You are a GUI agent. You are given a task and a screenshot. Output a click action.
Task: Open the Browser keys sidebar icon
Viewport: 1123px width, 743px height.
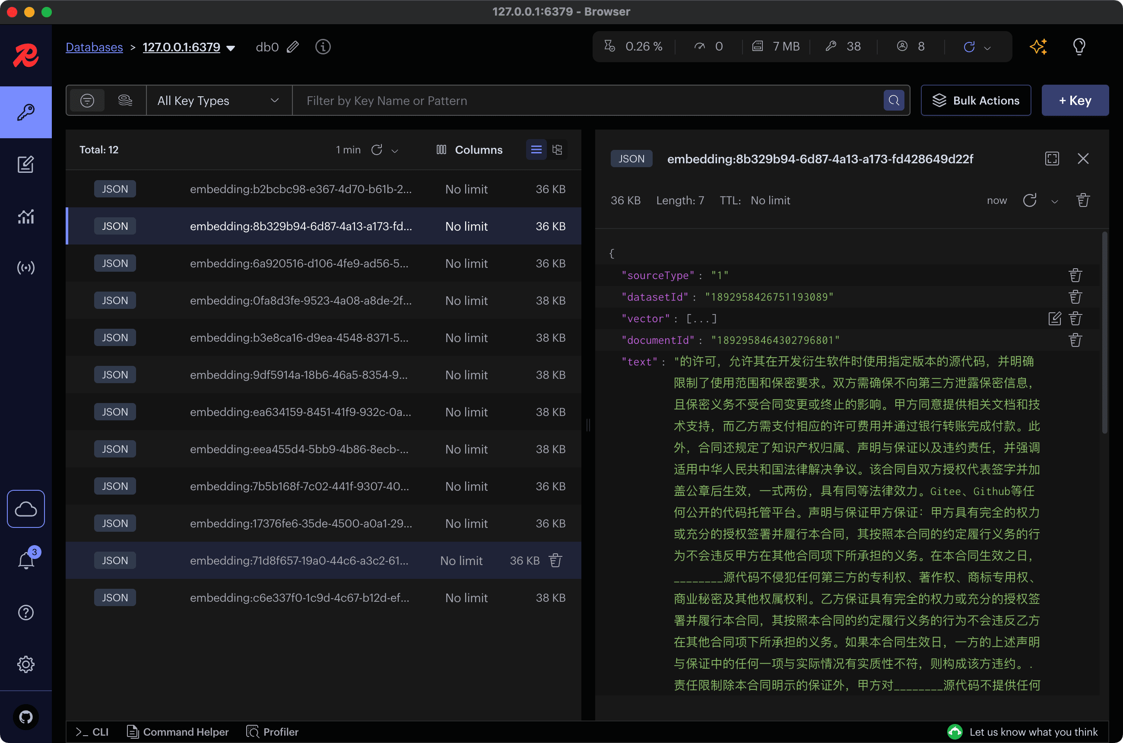click(x=25, y=112)
